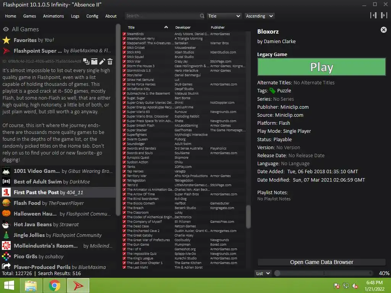Click the network tray icon
The height and width of the screenshot is (293, 391).
click(346, 286)
